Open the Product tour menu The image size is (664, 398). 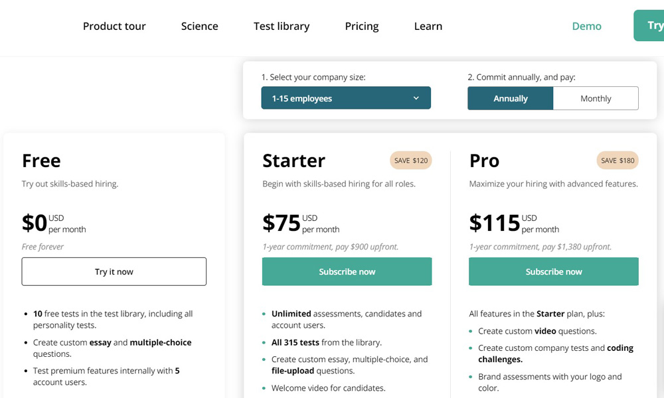(x=114, y=27)
